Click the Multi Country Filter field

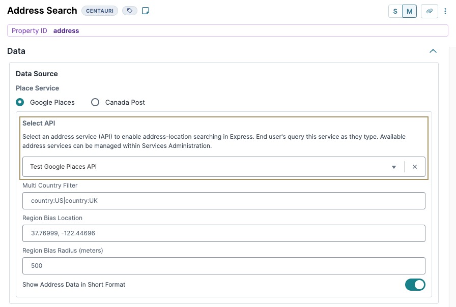pyautogui.click(x=223, y=201)
